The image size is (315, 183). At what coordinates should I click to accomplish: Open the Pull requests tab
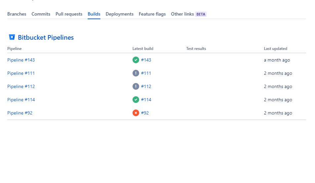pos(69,14)
